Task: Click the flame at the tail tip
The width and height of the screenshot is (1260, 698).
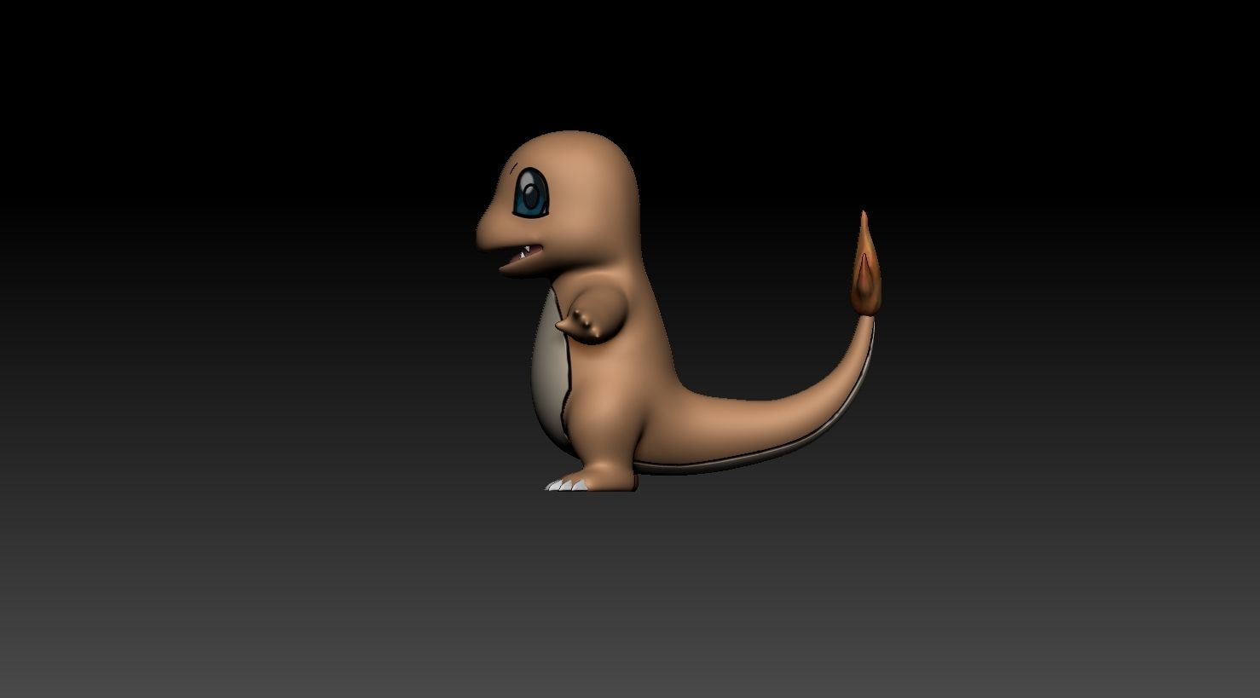Action: pyautogui.click(x=864, y=264)
